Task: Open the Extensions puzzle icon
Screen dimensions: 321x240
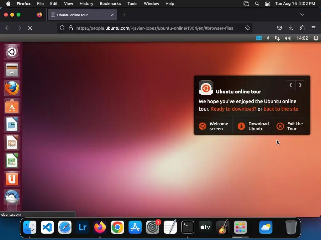Action: point(302,28)
